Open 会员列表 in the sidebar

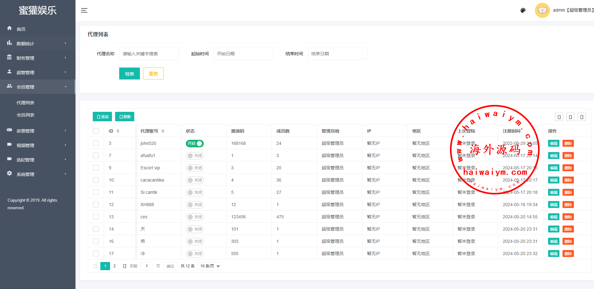(25, 115)
